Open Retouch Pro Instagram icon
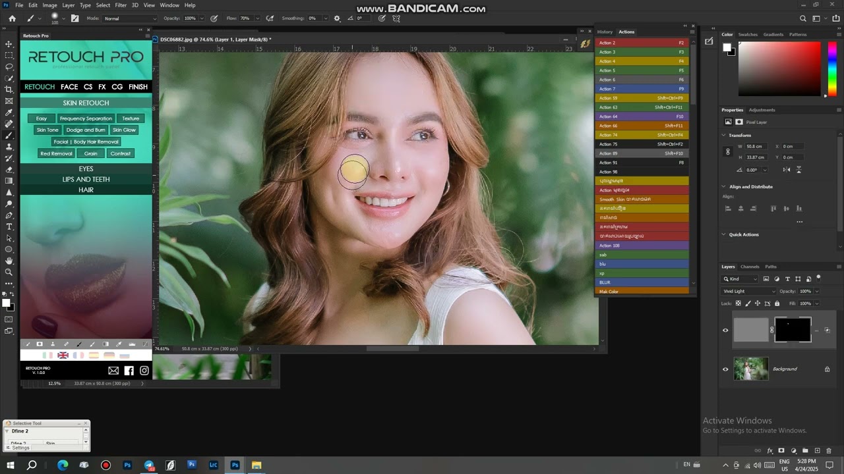 (x=144, y=371)
